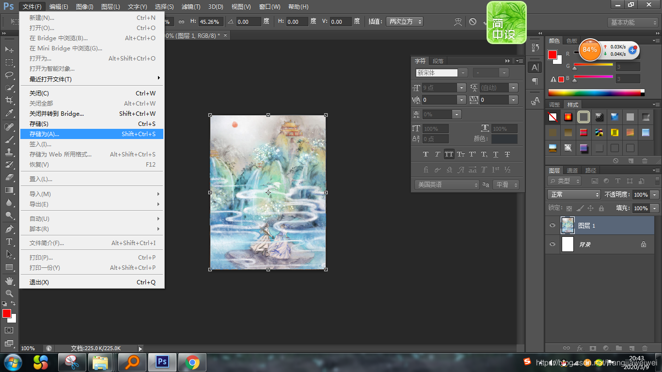Click the rotation angle 0.00 field
Image resolution: width=662 pixels, height=372 pixels.
point(248,22)
